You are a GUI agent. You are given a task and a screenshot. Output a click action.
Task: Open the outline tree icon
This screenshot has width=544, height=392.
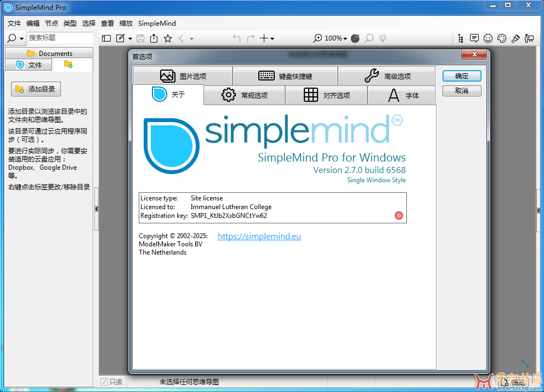click(x=461, y=38)
